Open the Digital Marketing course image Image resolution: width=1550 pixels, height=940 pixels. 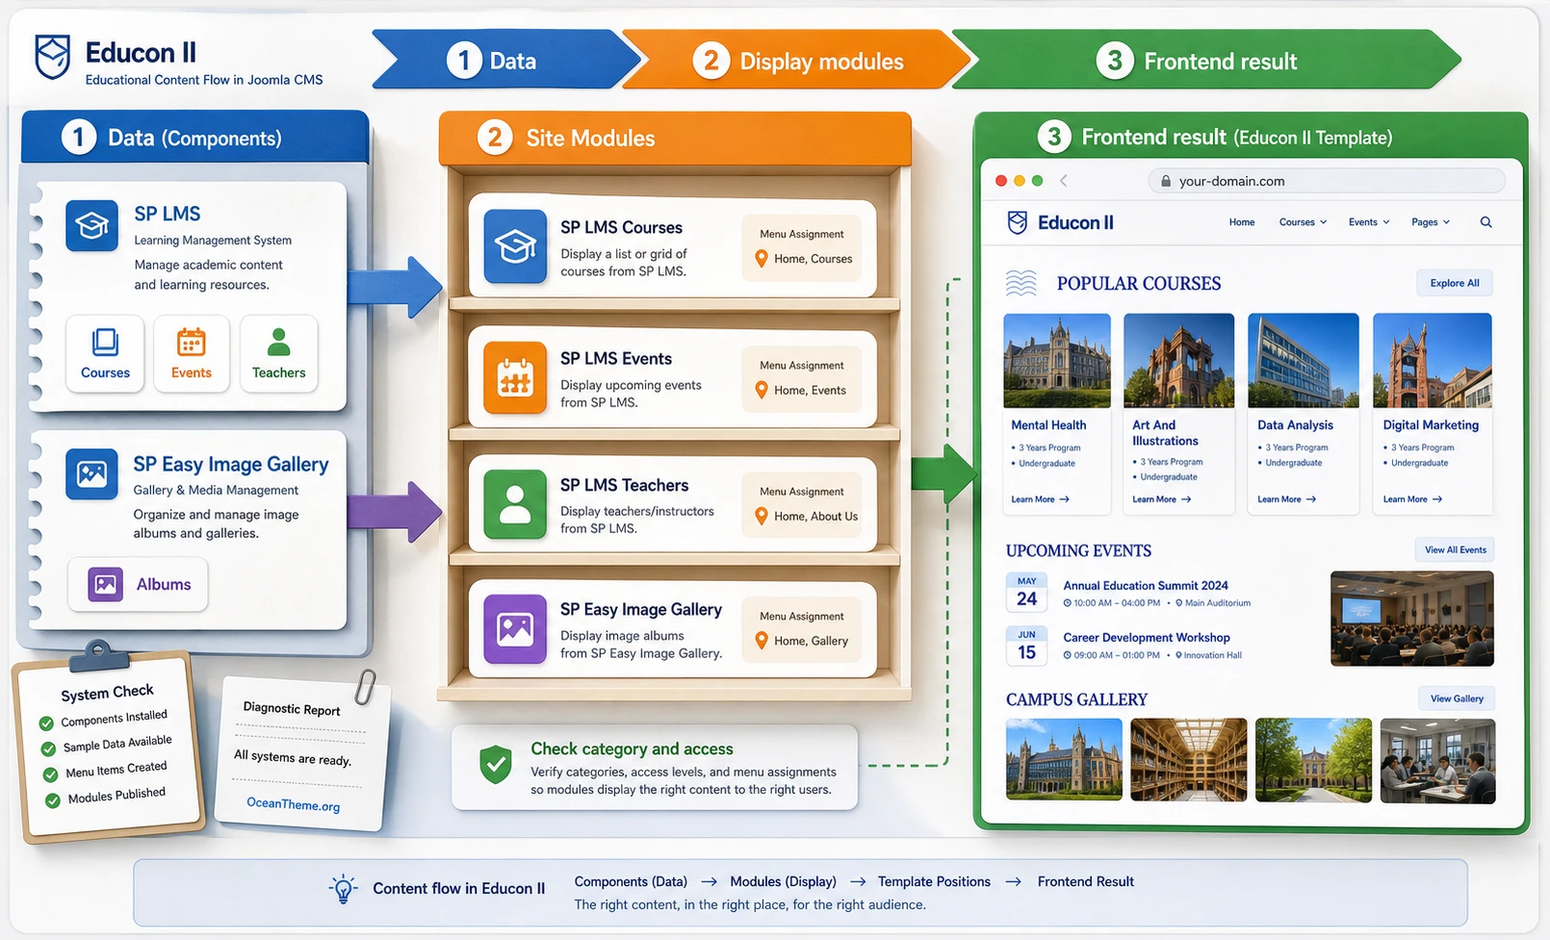click(1433, 361)
